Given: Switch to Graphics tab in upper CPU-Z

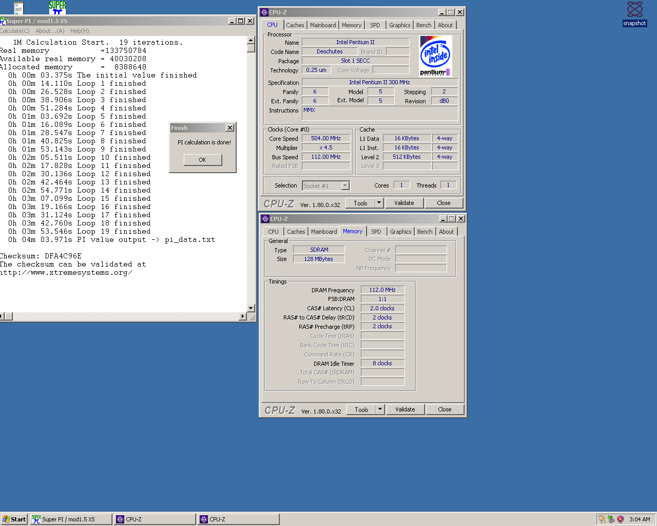Looking at the screenshot, I should click(x=400, y=25).
